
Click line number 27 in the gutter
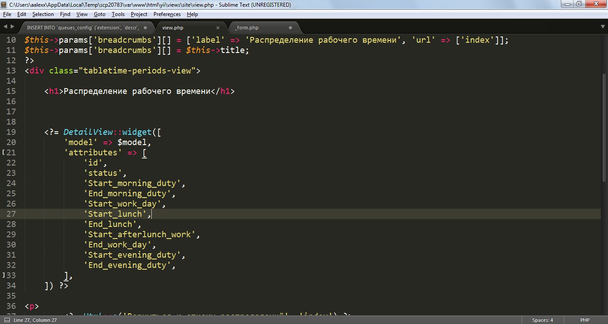tap(11, 214)
